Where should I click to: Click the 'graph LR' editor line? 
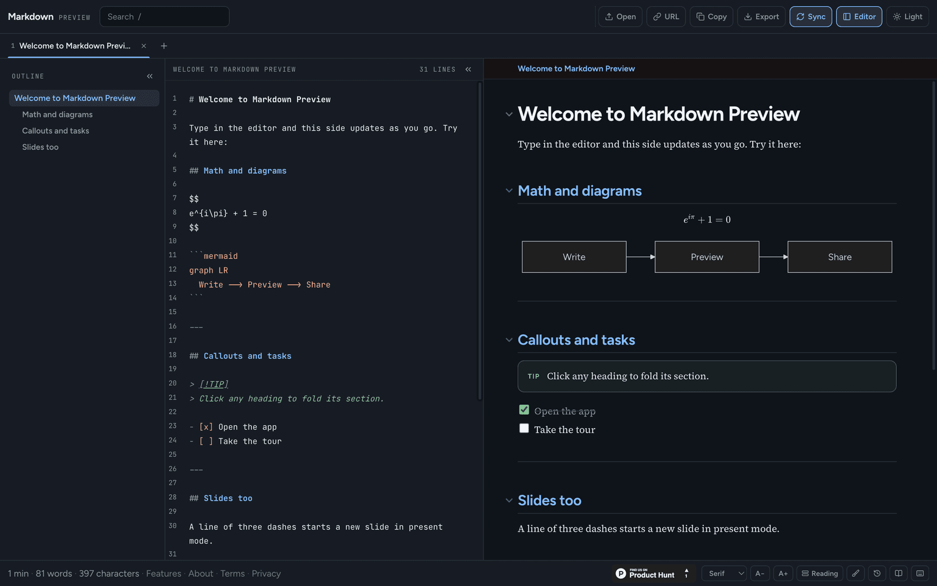click(209, 270)
